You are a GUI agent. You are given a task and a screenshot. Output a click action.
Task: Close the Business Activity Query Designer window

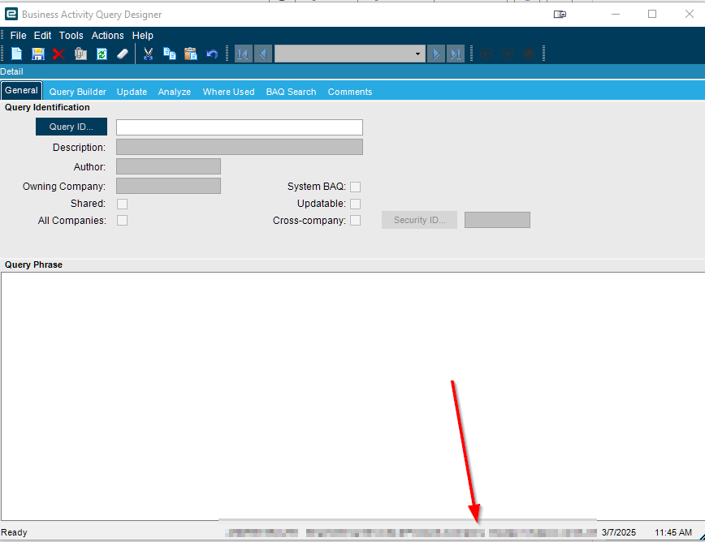pos(690,15)
